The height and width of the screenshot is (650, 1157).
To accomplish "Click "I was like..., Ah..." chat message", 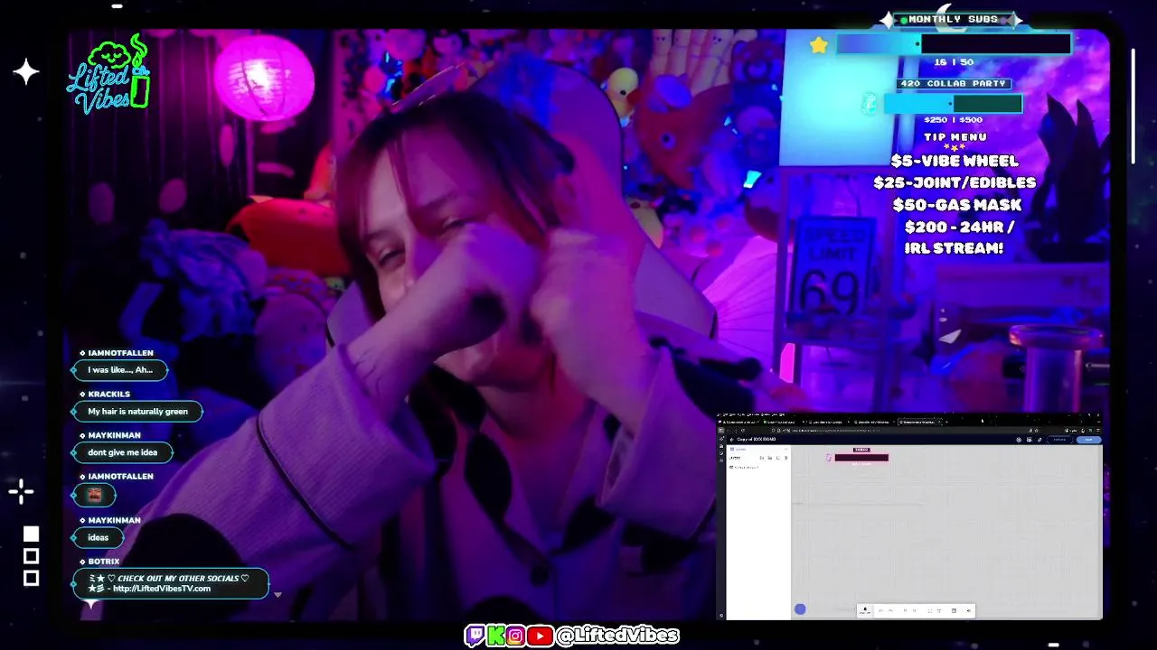I will [x=120, y=370].
